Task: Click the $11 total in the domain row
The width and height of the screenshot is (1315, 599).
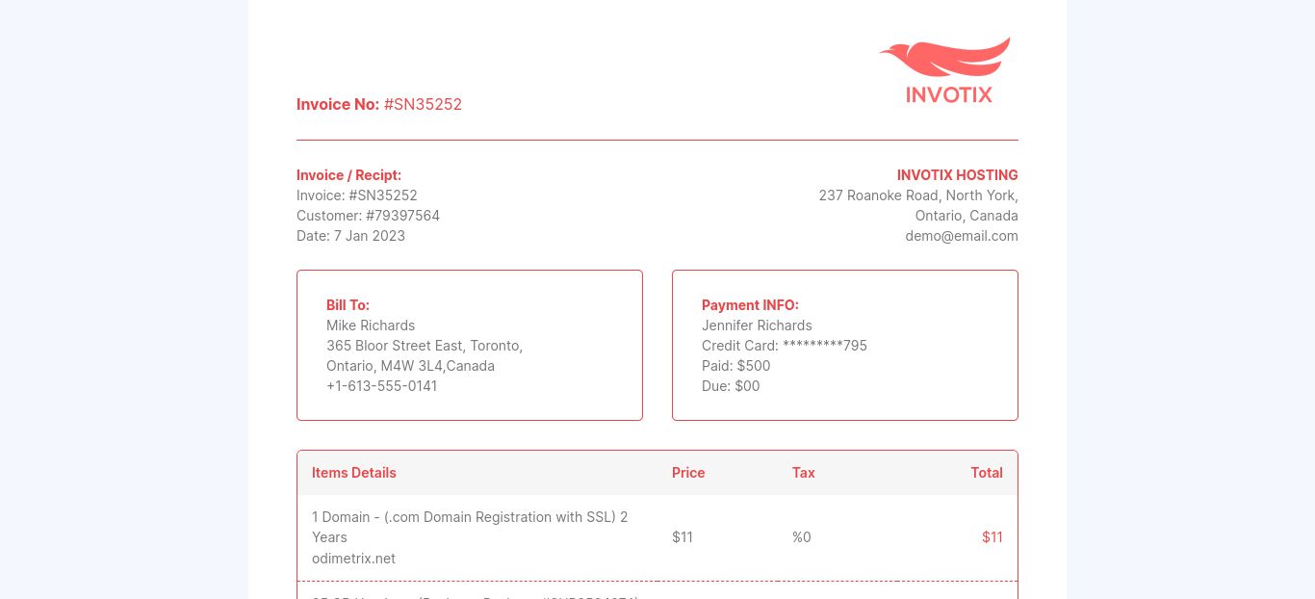Action: click(993, 537)
